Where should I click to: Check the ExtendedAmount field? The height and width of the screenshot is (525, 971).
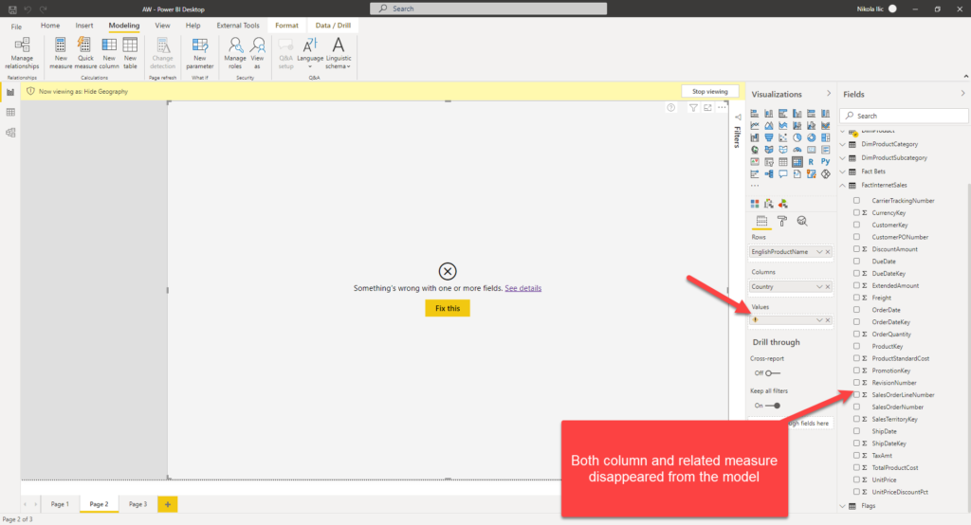click(x=856, y=285)
